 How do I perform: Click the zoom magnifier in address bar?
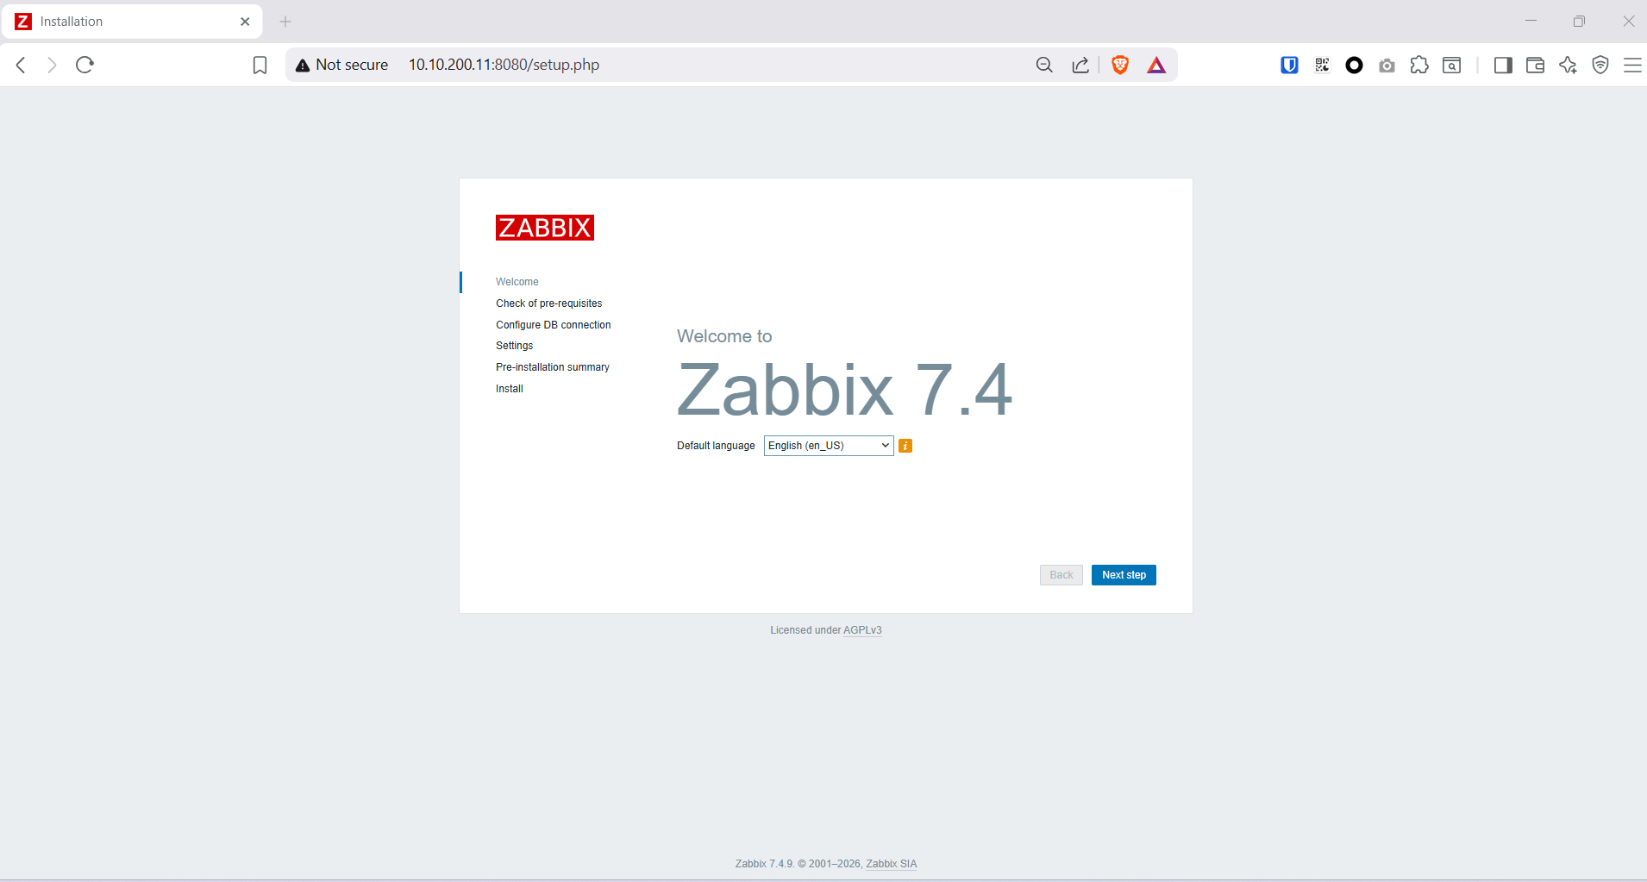point(1044,65)
